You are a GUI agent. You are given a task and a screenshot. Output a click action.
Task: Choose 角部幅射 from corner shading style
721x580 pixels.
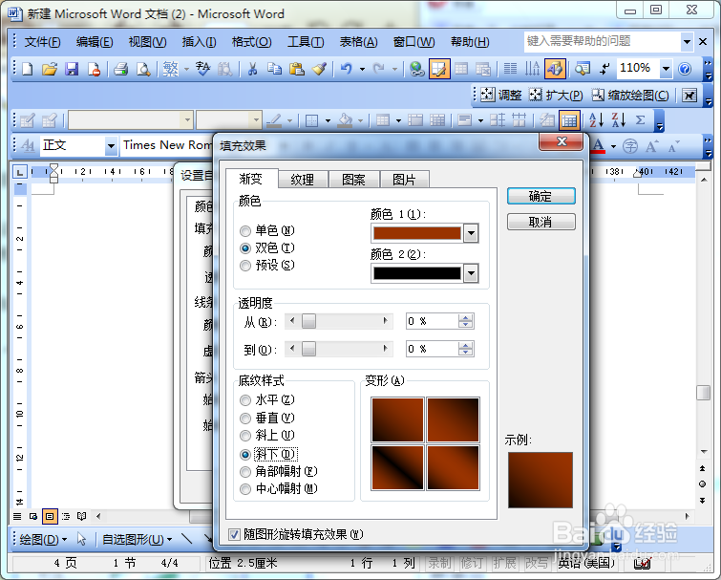coord(245,472)
